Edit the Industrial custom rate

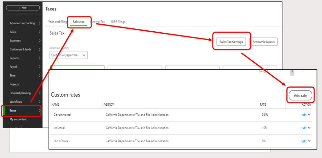point(304,128)
